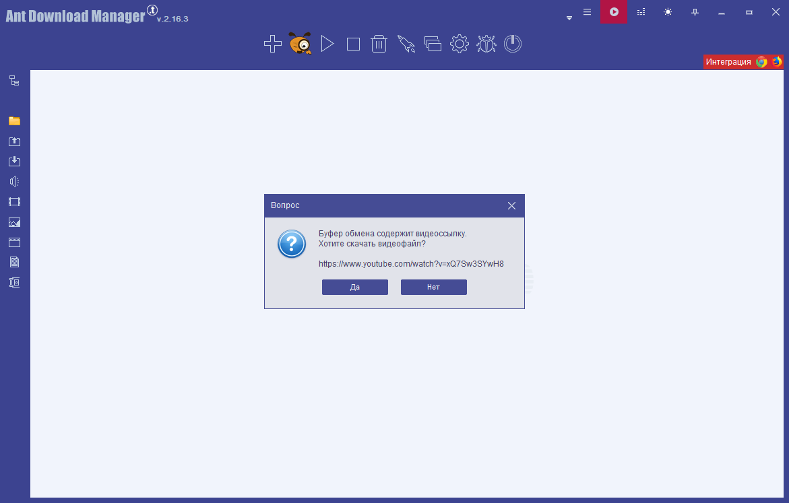Toggle the brightness theme sun icon

668,12
